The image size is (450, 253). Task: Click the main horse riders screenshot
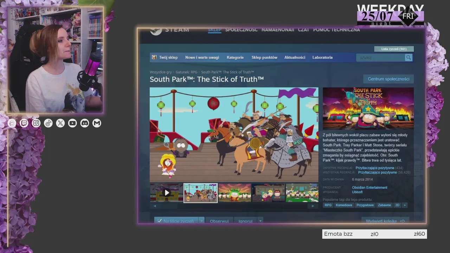234,135
